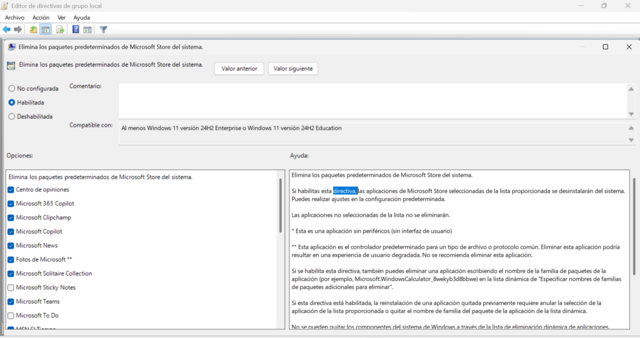Open the Archivo menu
640x338 pixels.
(15, 17)
